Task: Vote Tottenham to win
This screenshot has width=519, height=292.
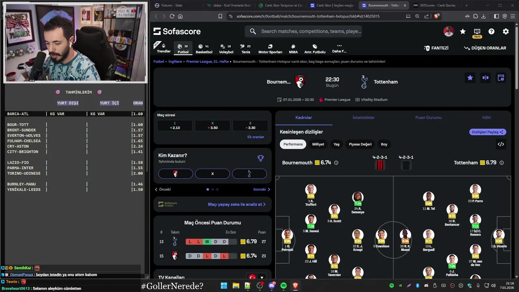Action: 249,174
